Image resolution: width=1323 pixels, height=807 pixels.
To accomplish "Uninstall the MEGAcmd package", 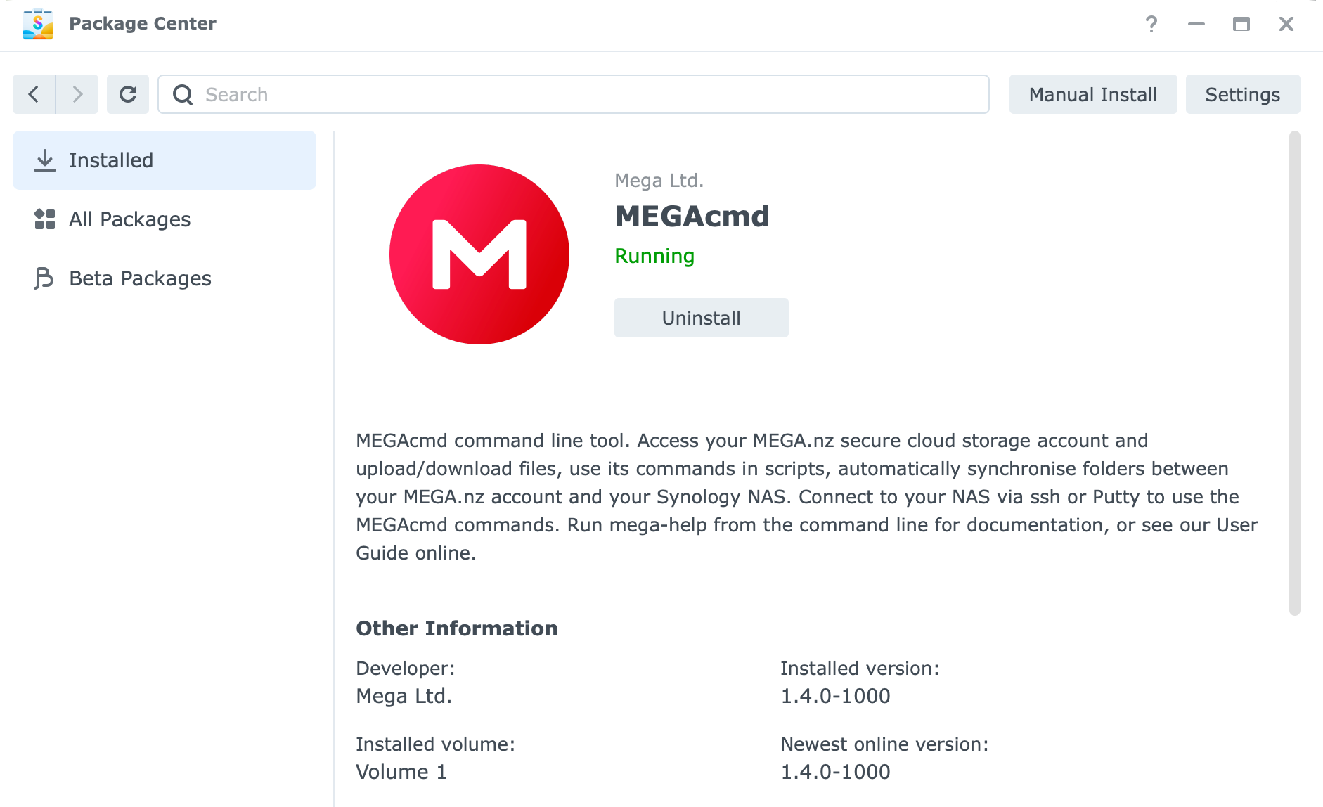I will [x=702, y=318].
